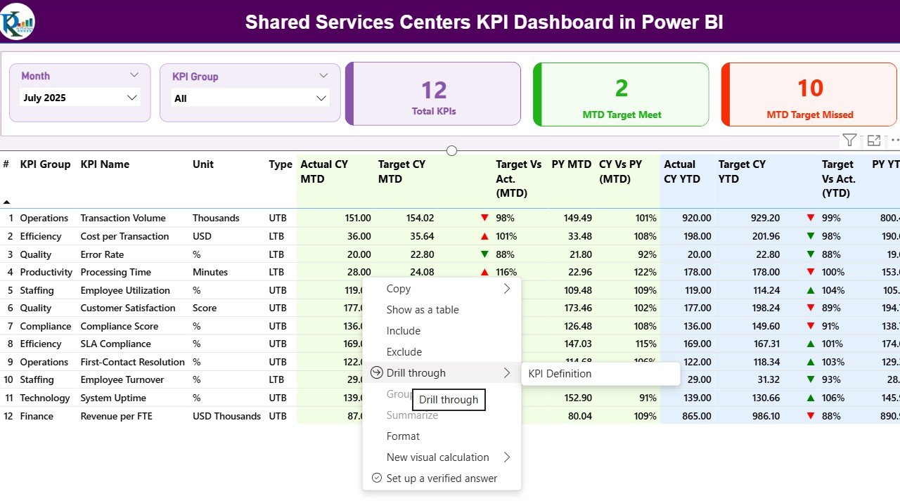Viewport: 900px width, 501px height.
Task: Click the verified answer checkmark icon
Action: pos(376,479)
